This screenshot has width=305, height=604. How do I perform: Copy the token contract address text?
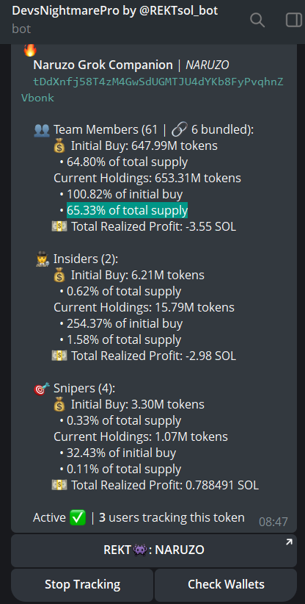[152, 90]
